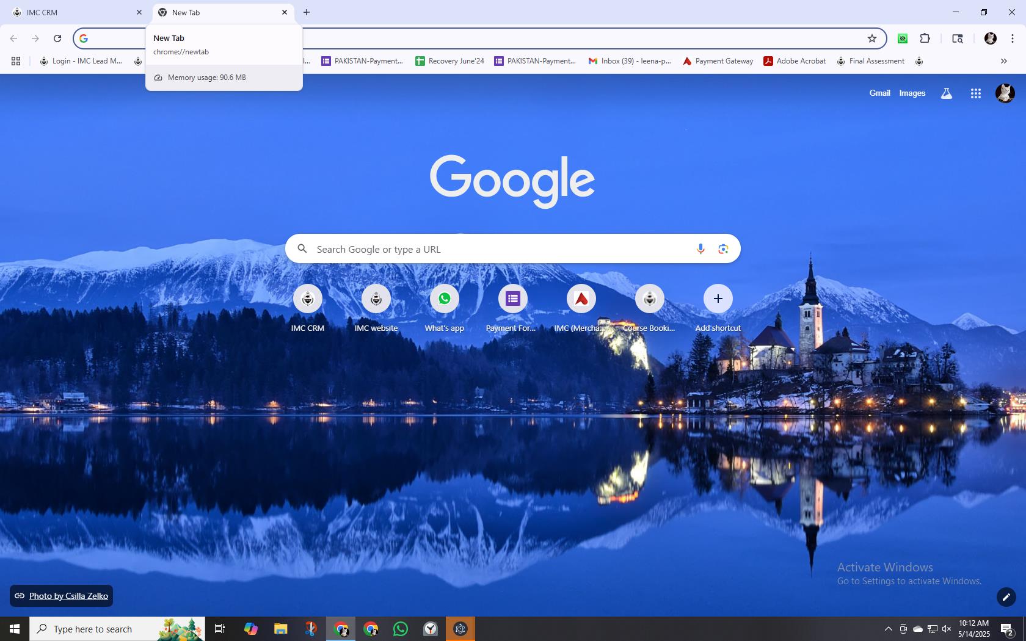Select the New Tab tab
Image resolution: width=1026 pixels, height=641 pixels.
point(224,12)
